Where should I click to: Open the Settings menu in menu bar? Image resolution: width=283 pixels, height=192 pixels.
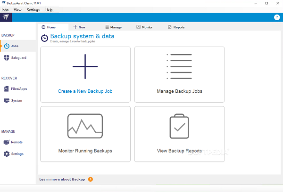(x=33, y=10)
